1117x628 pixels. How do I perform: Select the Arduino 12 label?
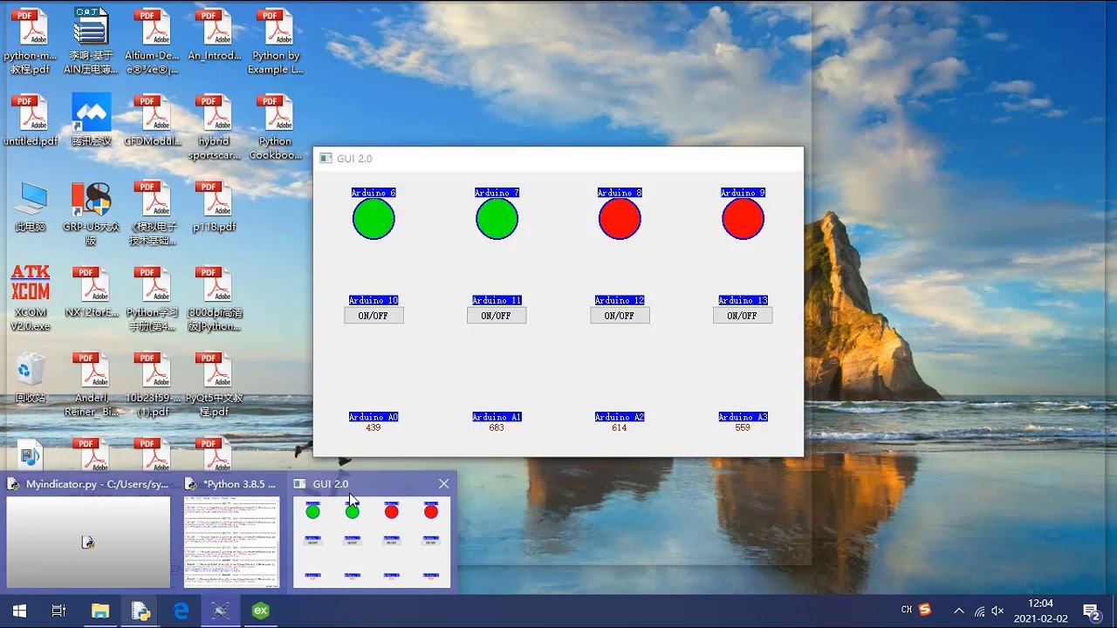[x=620, y=300]
